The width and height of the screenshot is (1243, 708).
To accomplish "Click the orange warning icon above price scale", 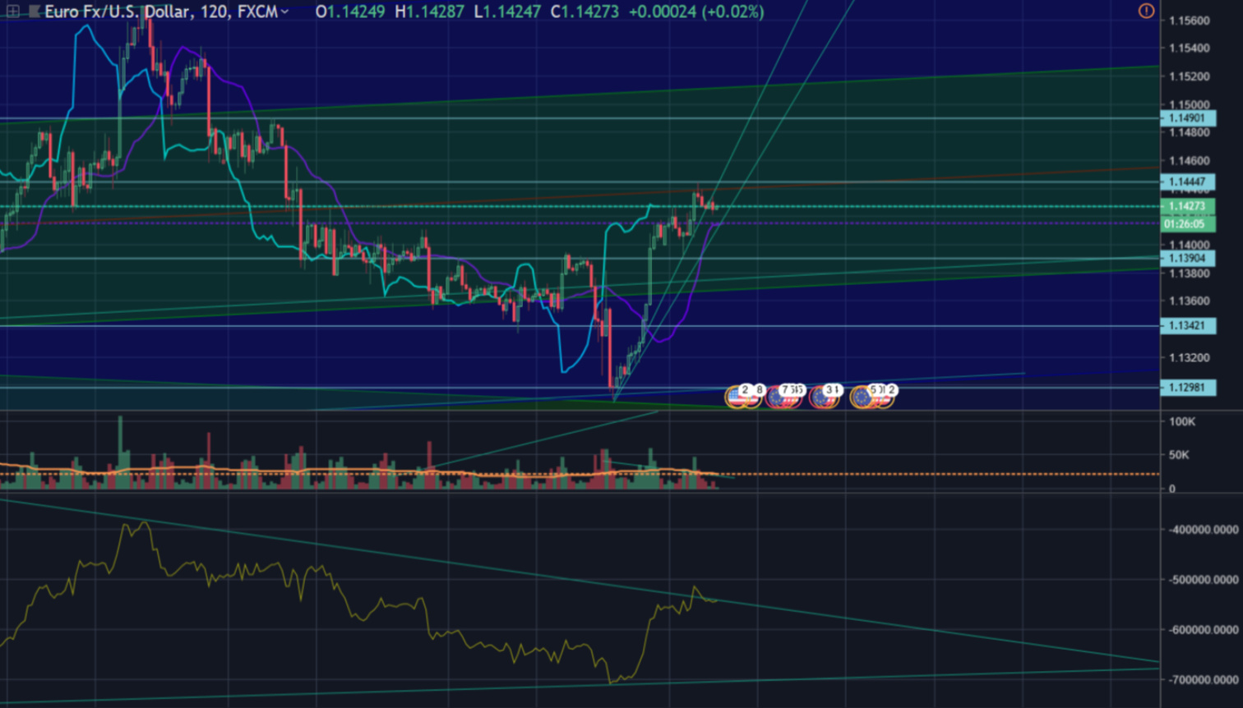I will 1146,11.
